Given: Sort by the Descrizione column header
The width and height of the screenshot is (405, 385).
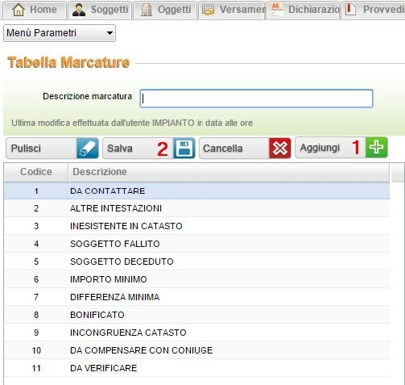Looking at the screenshot, I should coord(229,172).
